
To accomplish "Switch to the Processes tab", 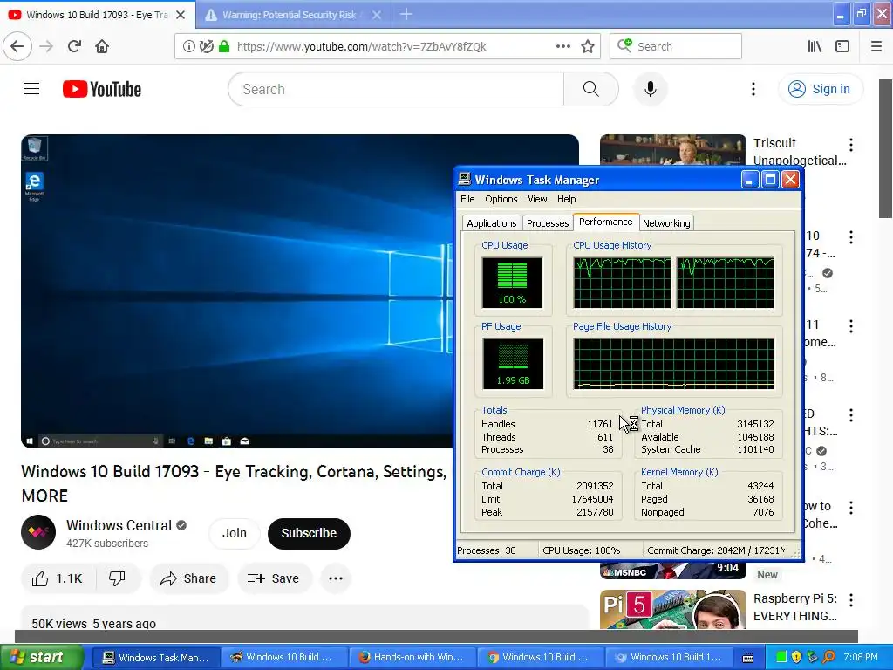I will point(548,223).
